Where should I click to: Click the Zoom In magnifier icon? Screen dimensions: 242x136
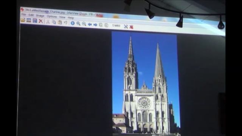point(78,23)
